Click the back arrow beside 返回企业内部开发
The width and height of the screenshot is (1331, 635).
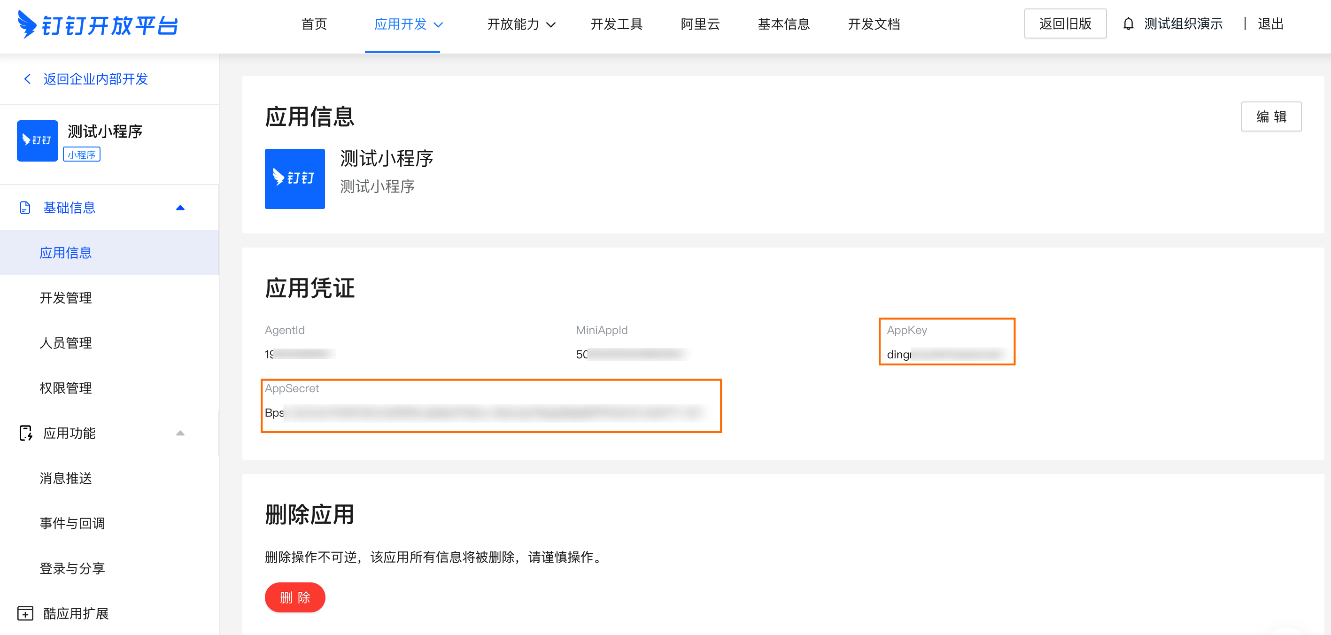click(27, 79)
